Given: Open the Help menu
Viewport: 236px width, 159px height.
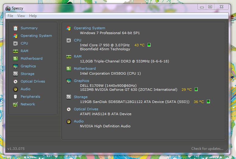Looking at the screenshot, I should pos(33,16).
